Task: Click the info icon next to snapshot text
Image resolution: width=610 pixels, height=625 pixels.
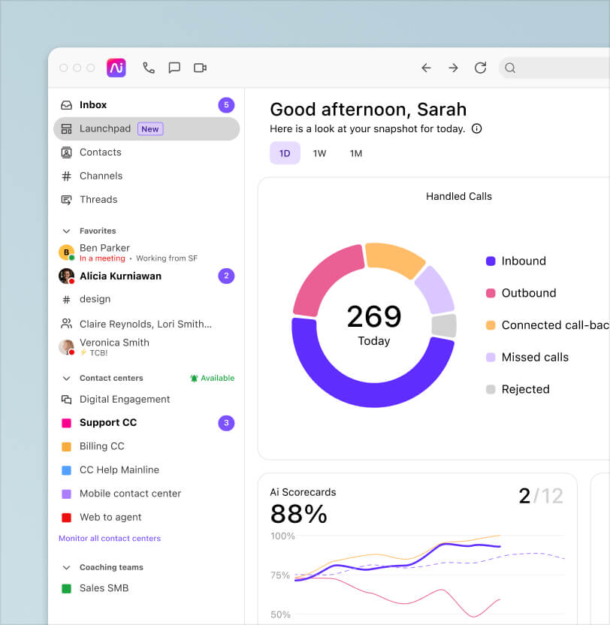Action: pos(476,128)
